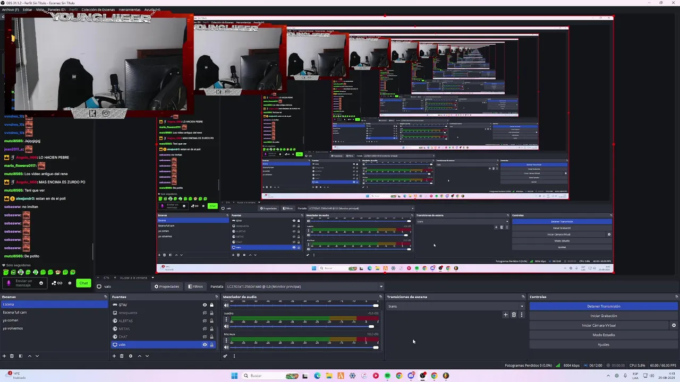
Task: Open the Herramientas menu
Action: (x=130, y=10)
